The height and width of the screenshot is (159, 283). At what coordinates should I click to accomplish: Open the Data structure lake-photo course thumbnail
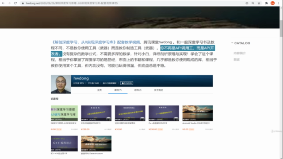tap(96, 143)
